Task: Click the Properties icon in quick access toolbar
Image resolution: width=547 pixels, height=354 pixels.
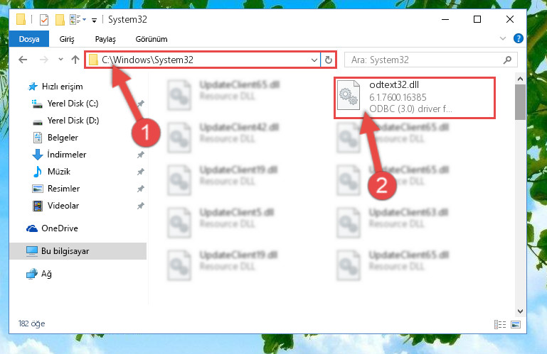Action: pyautogui.click(x=44, y=20)
